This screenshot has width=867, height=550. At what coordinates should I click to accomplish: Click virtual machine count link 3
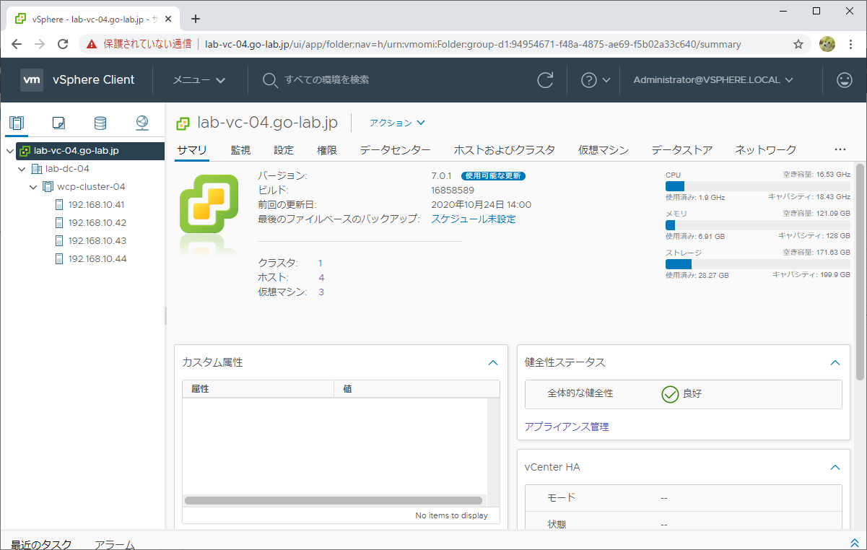[x=321, y=292]
